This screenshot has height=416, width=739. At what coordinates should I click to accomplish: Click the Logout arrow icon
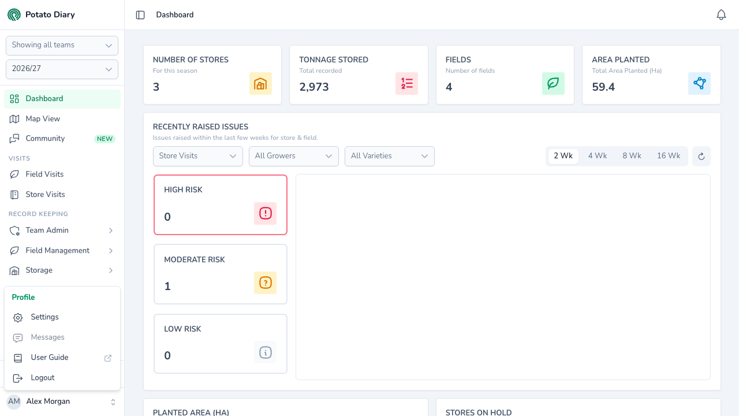(x=18, y=378)
